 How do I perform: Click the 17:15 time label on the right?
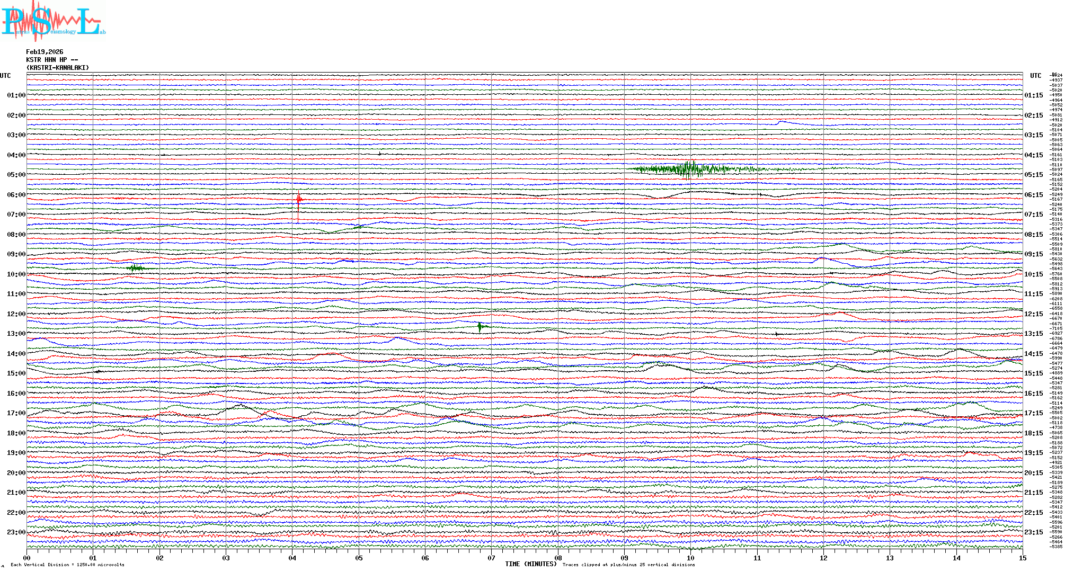[1033, 413]
